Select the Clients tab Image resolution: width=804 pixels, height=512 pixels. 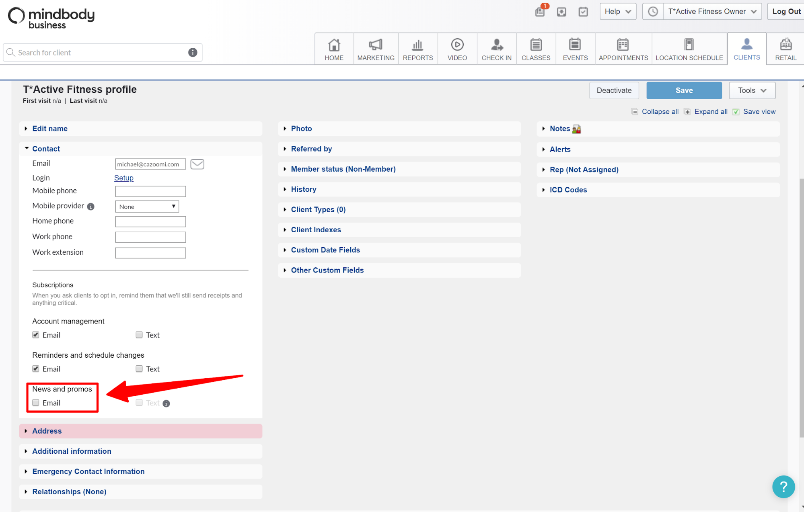pyautogui.click(x=747, y=49)
